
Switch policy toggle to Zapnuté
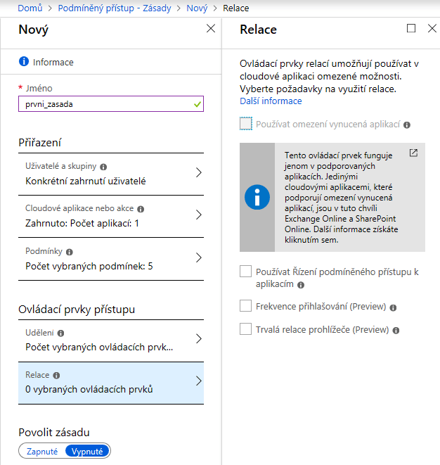point(41,451)
